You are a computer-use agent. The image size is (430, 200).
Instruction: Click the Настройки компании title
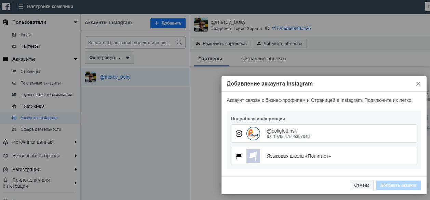tap(50, 6)
